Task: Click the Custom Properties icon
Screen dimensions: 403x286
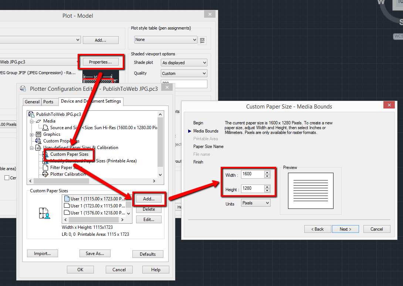Action: tap(38, 141)
